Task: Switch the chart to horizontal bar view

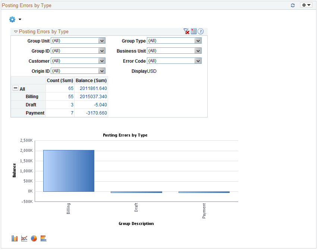Action: coord(43,238)
